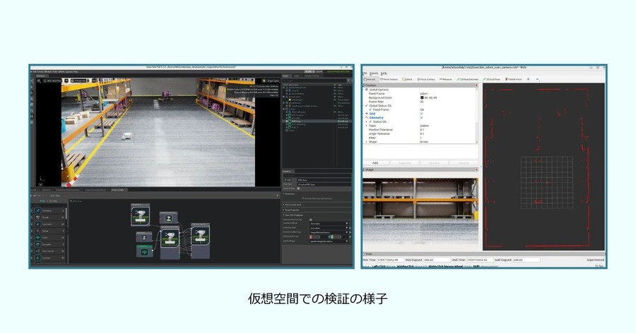Screen dimensions: 636x333
Task: Toggle checkbox in Raw USD Properties first row
Action: (x=311, y=219)
